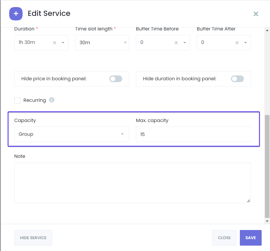Click the plus icon beside Edit Service
The width and height of the screenshot is (270, 251).
pyautogui.click(x=16, y=13)
